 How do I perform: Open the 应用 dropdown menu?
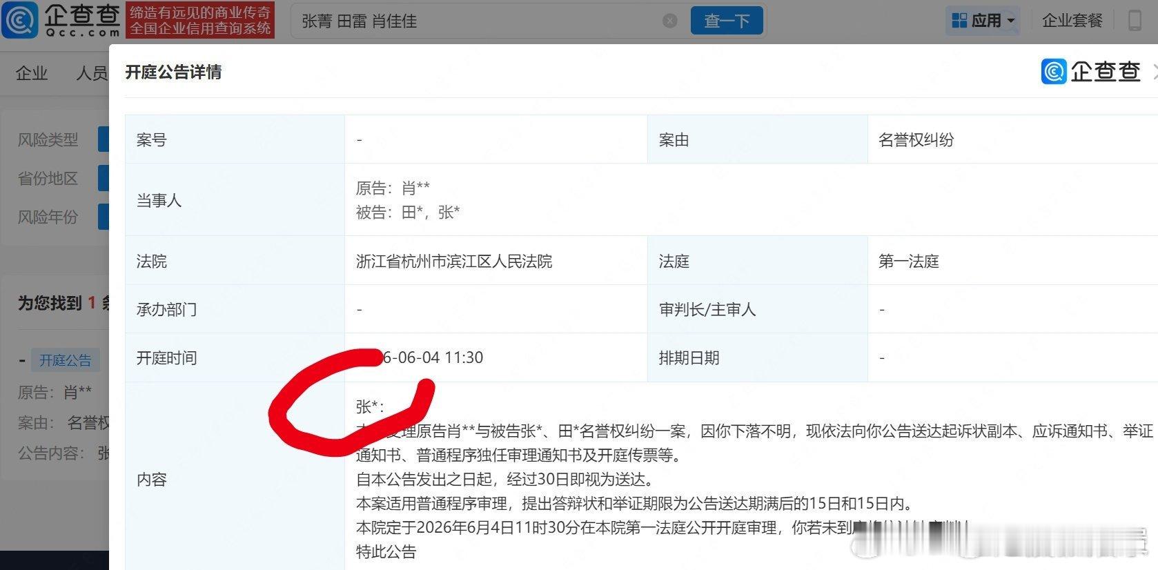983,21
